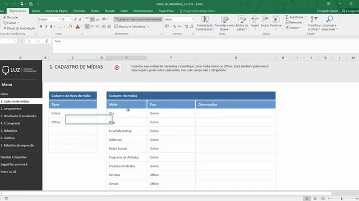Viewport: 359px width, 201px height.
Task: Go to 3. Resultados Consolidados
Action: (x=19, y=116)
